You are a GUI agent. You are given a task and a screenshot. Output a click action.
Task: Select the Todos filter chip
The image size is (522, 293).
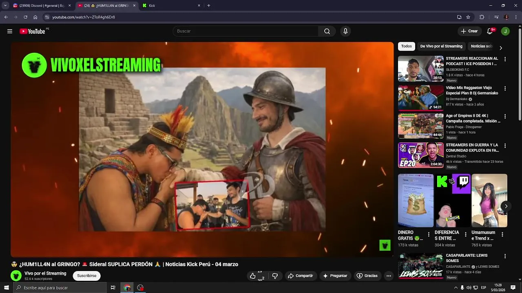[407, 46]
